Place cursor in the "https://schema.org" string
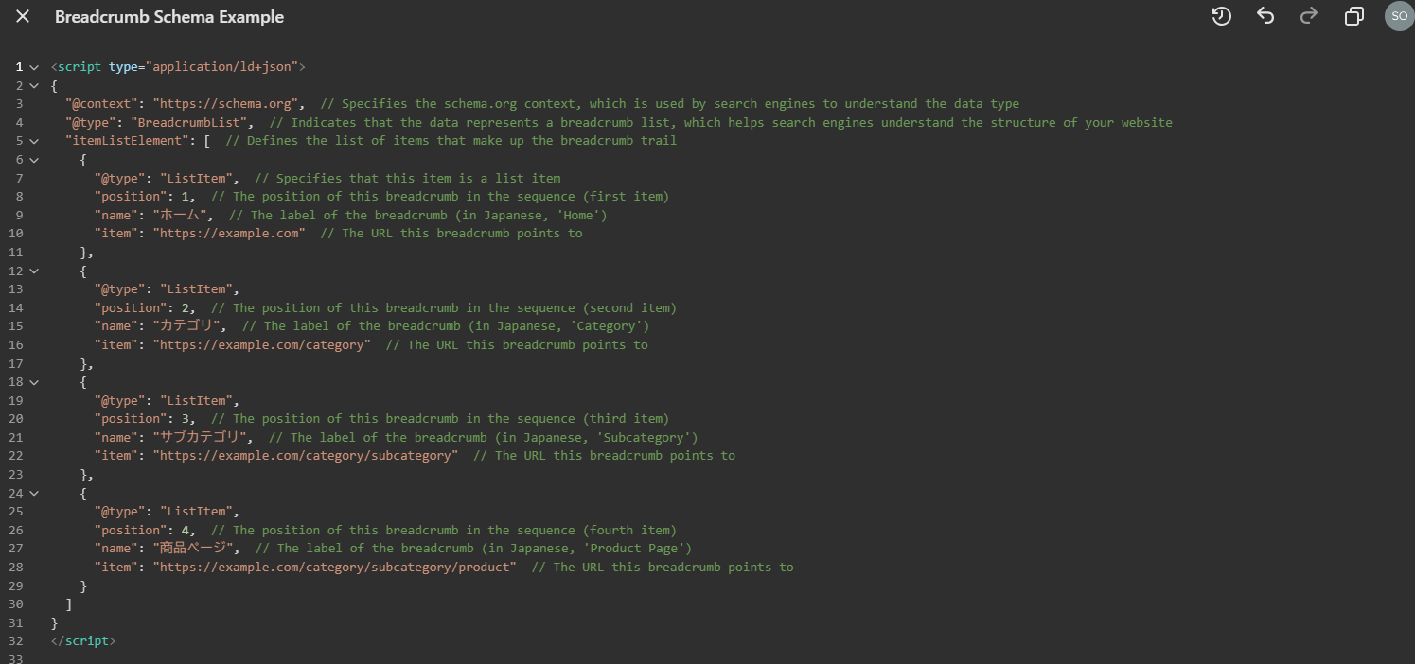This screenshot has width=1415, height=664. point(228,104)
